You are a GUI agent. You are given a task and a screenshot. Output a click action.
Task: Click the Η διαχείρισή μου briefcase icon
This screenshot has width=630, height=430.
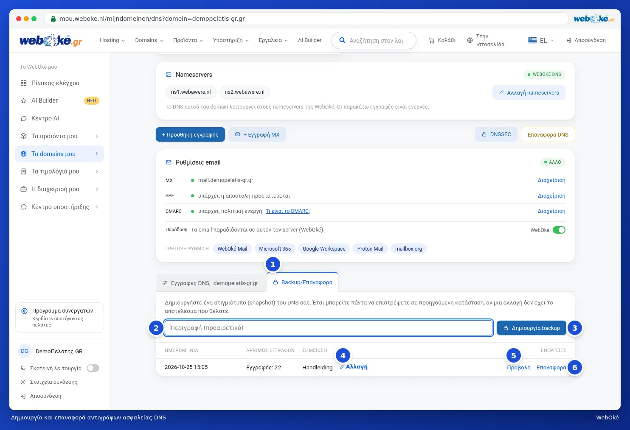[24, 189]
